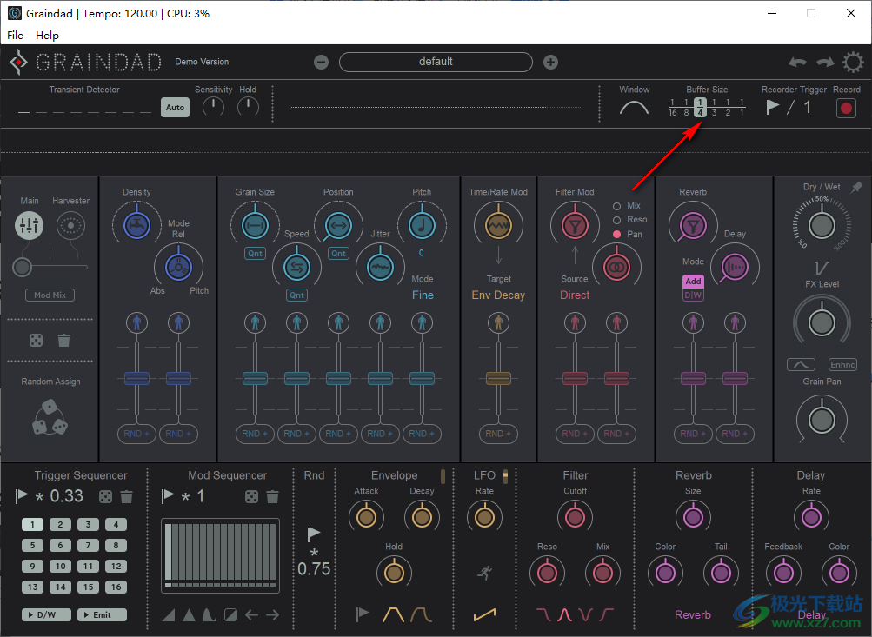
Task: Select the Reso radio option
Action: coord(617,220)
